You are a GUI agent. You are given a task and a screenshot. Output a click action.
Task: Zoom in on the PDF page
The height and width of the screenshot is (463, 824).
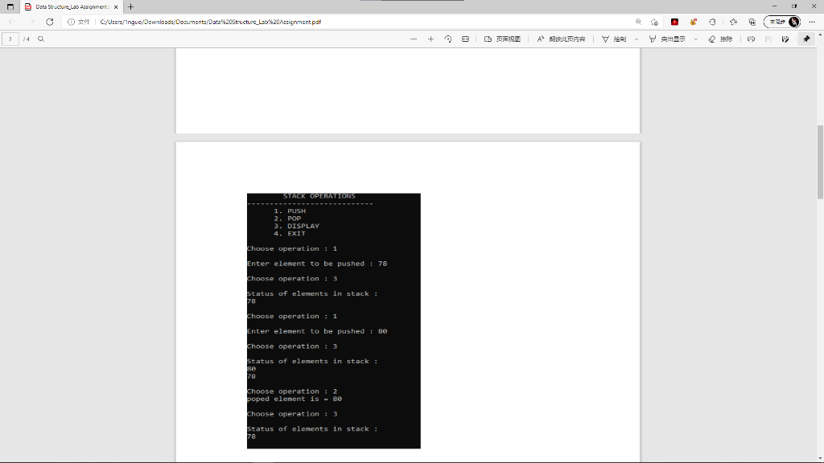tap(430, 39)
